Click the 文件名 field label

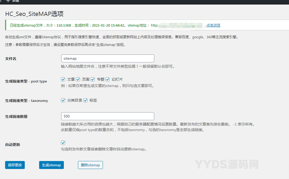pyautogui.click(x=11, y=58)
